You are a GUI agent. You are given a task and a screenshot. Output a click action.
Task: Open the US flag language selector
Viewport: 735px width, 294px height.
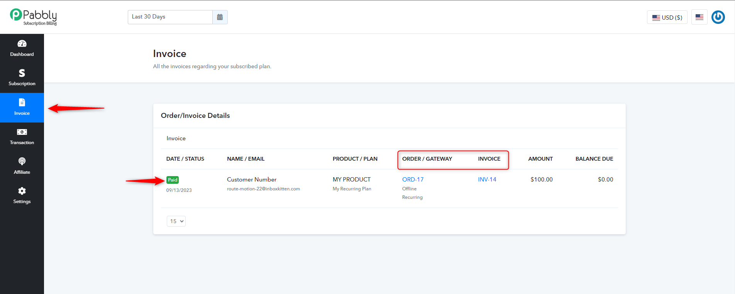(699, 17)
